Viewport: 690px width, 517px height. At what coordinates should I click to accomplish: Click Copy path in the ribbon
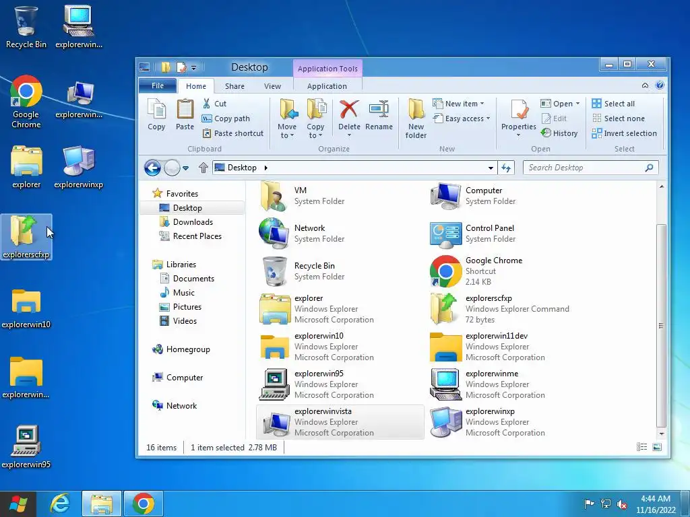point(226,118)
